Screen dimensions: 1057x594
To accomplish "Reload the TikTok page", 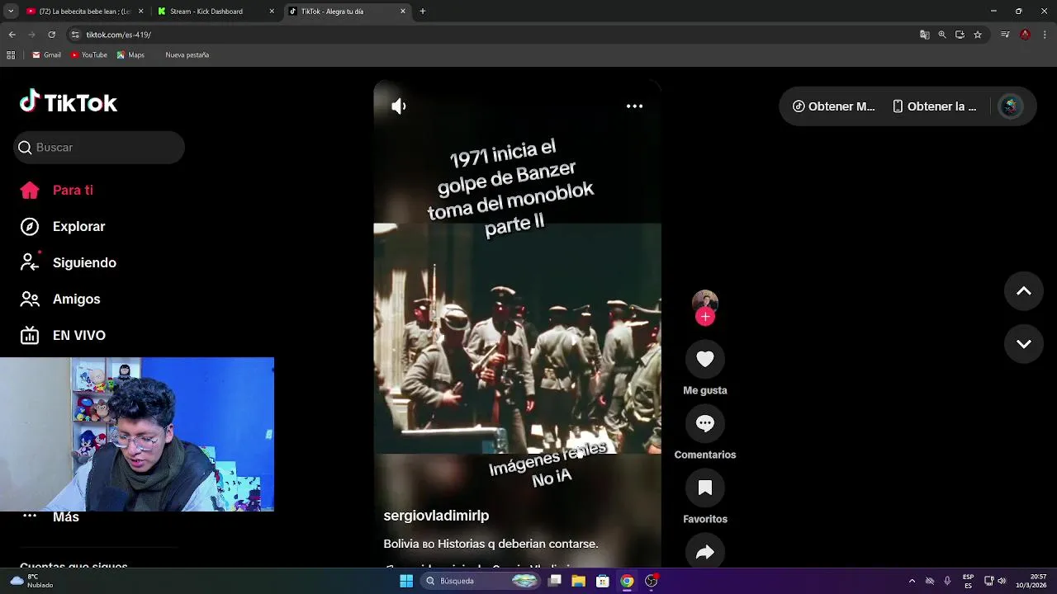I will [51, 35].
